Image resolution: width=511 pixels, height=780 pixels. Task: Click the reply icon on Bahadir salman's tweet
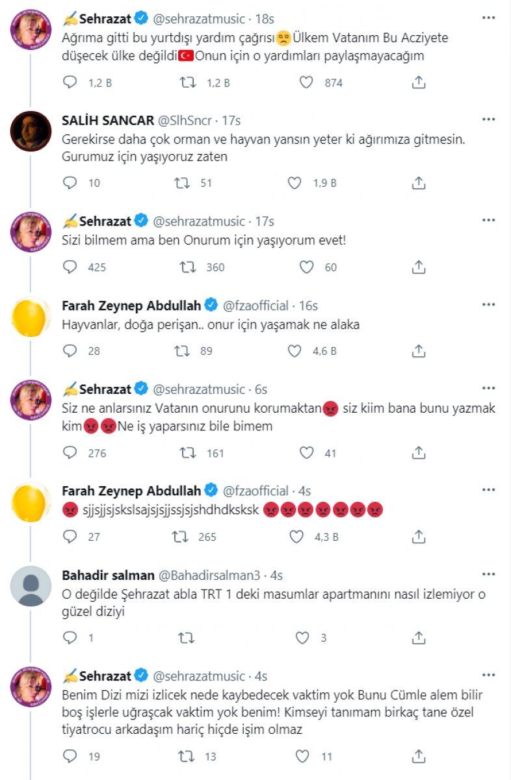68,638
